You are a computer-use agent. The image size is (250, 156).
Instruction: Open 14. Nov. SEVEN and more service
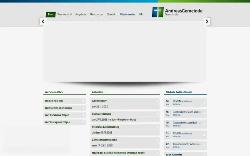point(185,103)
